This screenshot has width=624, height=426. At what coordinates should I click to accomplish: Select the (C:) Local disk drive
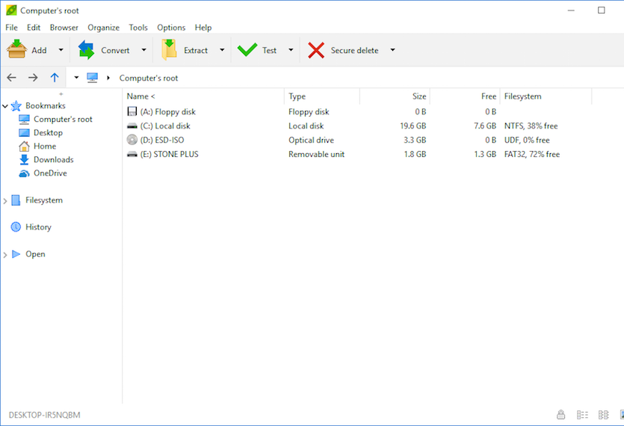(x=158, y=126)
